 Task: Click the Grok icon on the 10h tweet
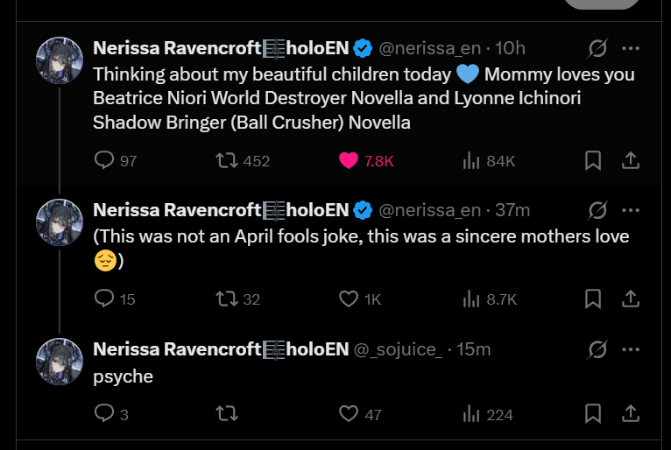click(597, 48)
